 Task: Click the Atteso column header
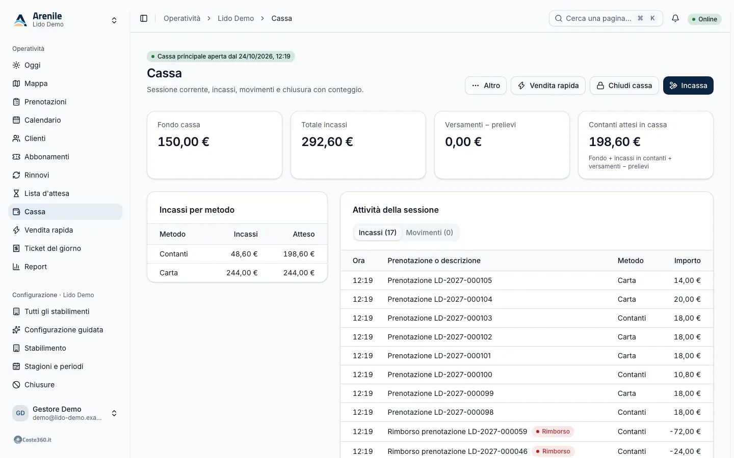[x=304, y=234]
